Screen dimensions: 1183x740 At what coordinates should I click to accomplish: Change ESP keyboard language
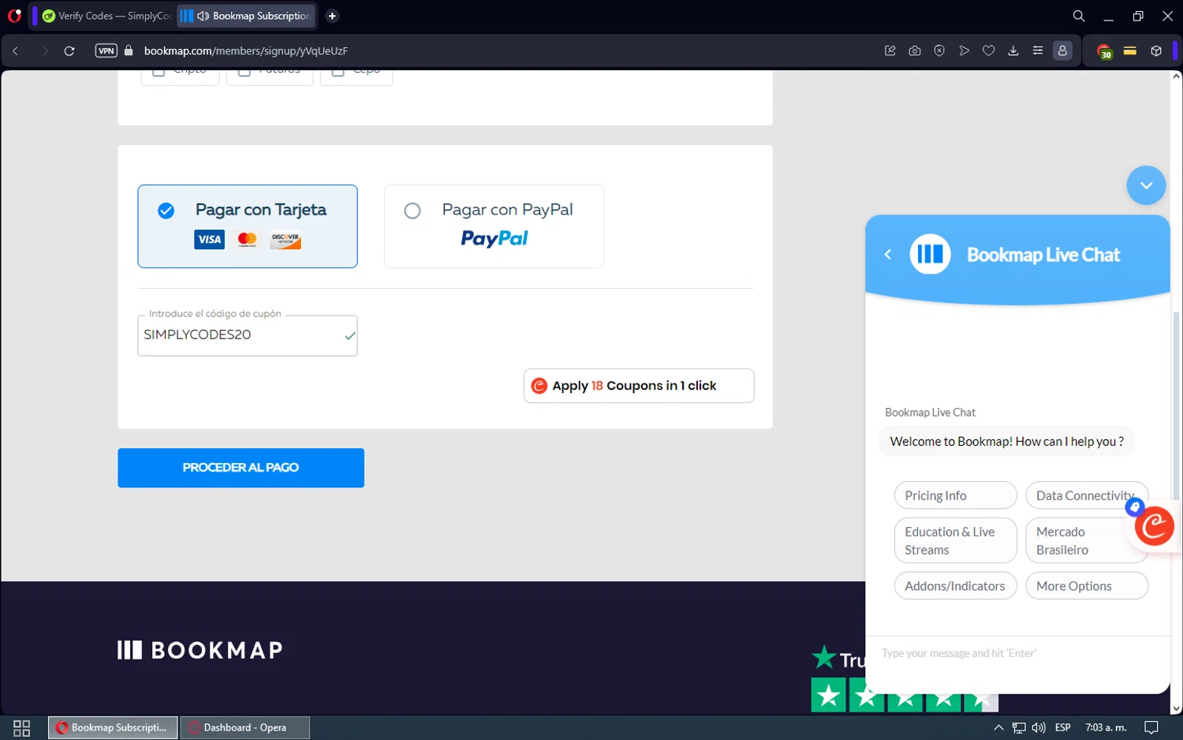(1063, 727)
